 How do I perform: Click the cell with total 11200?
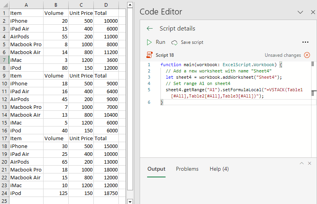click(106, 52)
